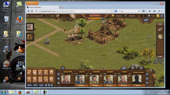This screenshot has height=95, width=170.
Task: Toggle game music button
Action: pyautogui.click(x=35, y=85)
